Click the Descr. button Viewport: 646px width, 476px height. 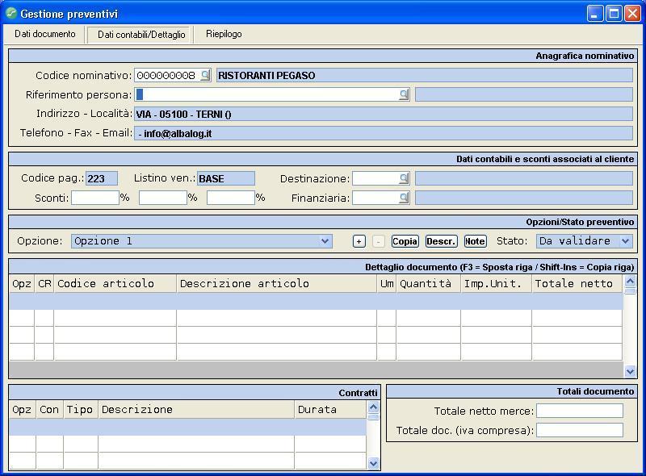tap(441, 241)
